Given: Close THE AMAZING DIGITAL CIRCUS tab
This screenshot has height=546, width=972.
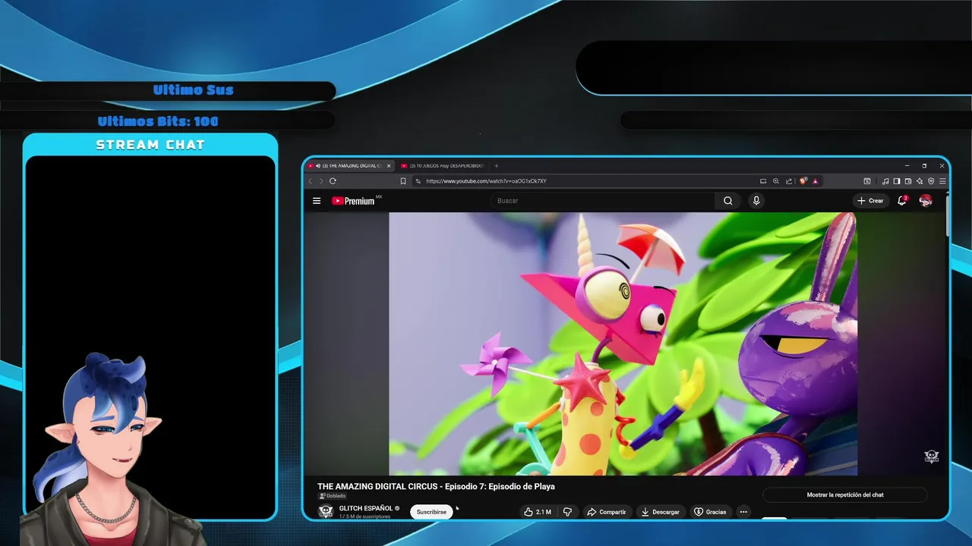Looking at the screenshot, I should pos(389,165).
